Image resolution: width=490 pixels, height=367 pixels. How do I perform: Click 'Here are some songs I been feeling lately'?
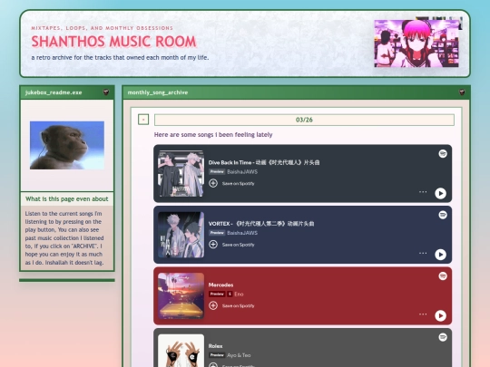point(213,134)
